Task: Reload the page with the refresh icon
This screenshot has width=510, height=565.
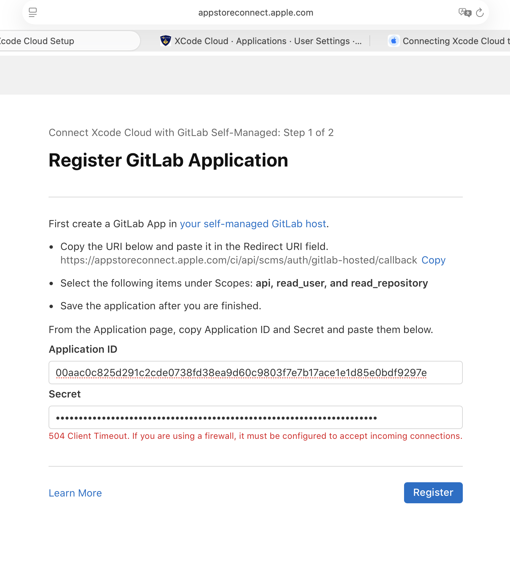Action: click(x=480, y=13)
